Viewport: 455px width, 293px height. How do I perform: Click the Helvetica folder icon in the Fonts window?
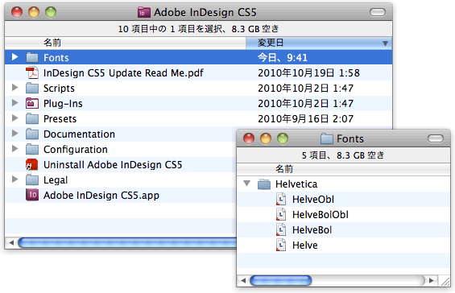(264, 184)
